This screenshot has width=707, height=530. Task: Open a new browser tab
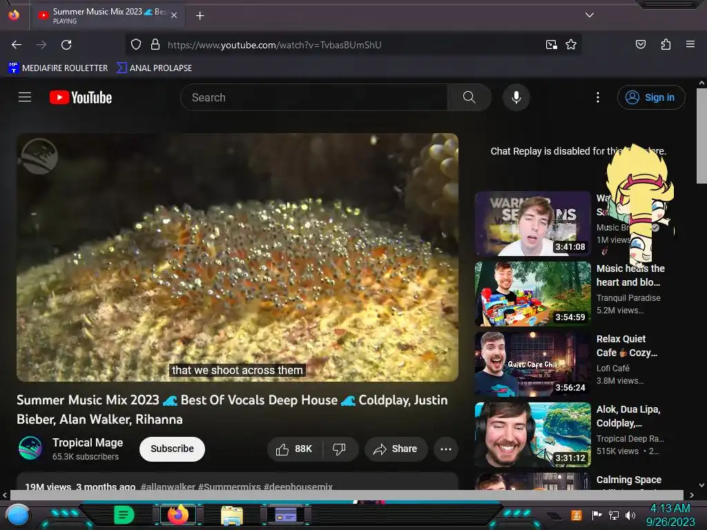[x=200, y=16]
